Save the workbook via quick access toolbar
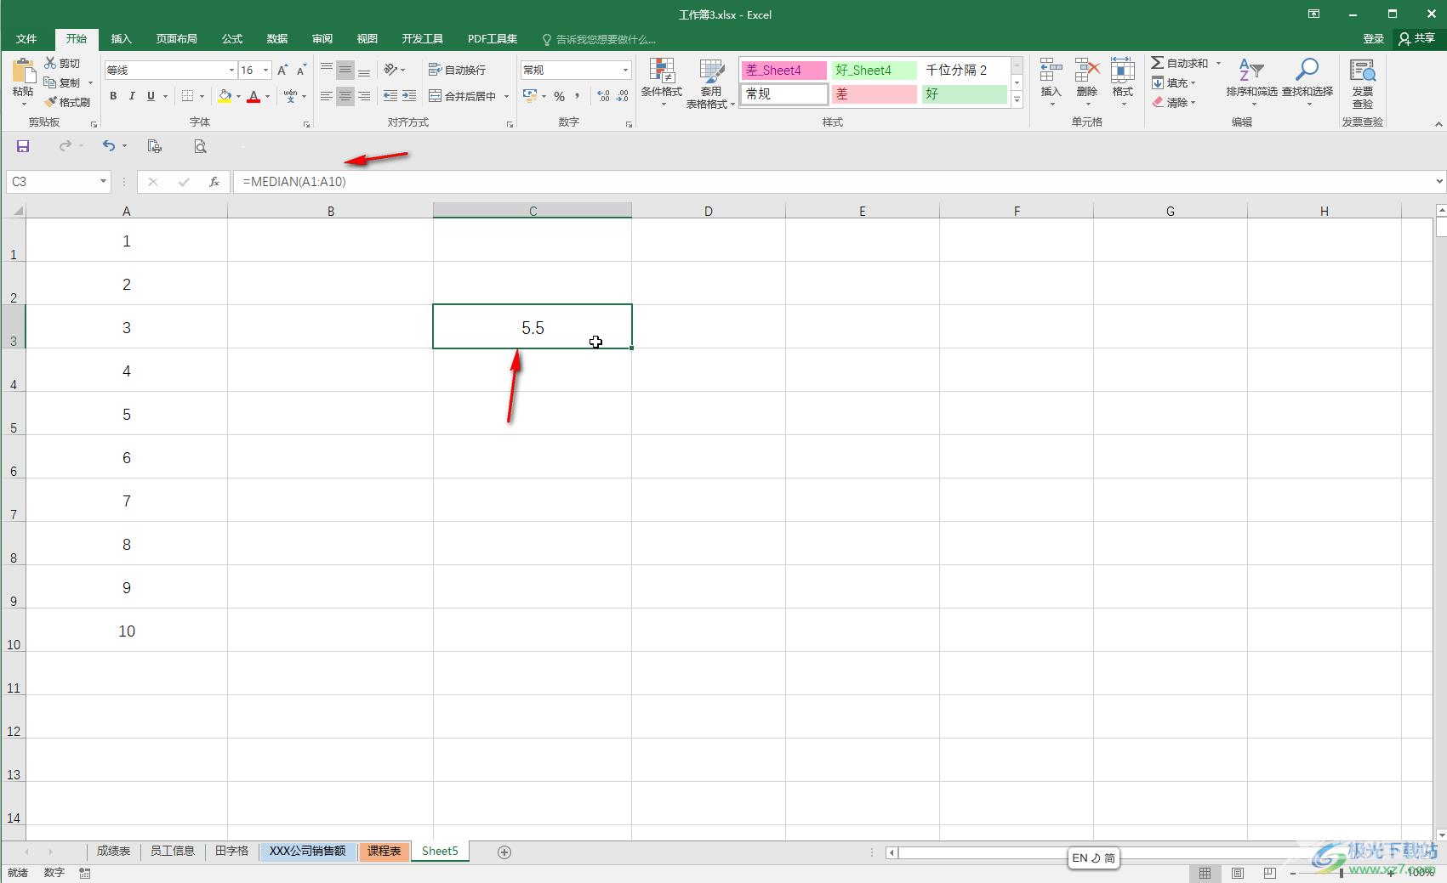1447x883 pixels. [x=23, y=146]
